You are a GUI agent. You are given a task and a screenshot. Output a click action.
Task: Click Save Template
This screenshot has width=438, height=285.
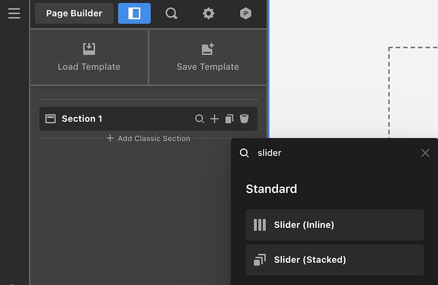(x=208, y=57)
